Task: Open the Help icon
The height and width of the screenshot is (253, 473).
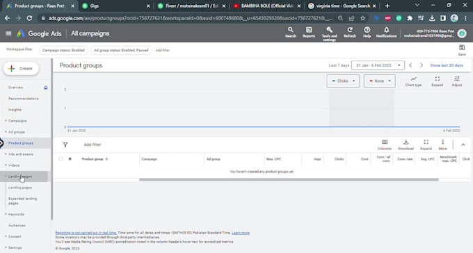Action: click(367, 32)
